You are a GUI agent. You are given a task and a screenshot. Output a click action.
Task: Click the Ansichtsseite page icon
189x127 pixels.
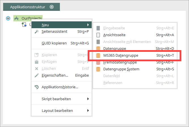98,35
